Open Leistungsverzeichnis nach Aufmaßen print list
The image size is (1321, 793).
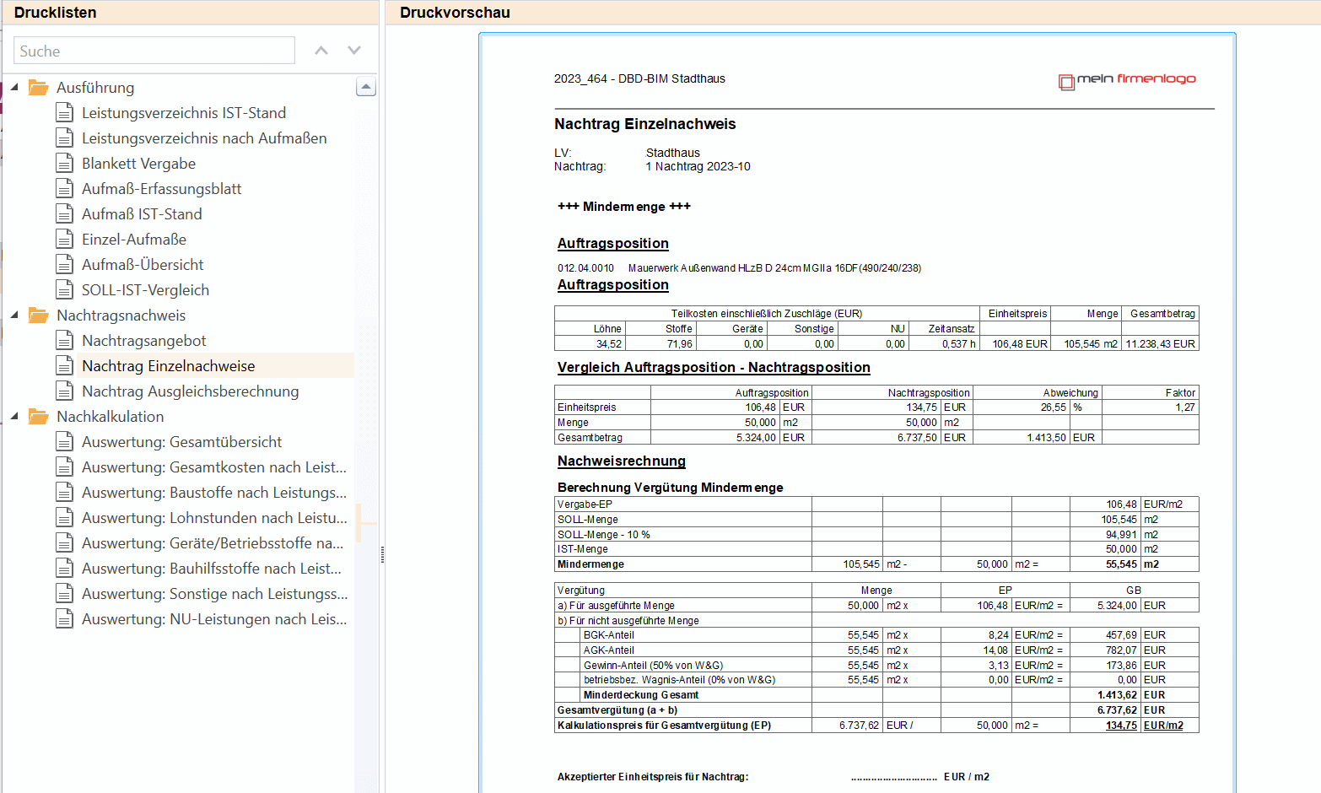click(204, 138)
